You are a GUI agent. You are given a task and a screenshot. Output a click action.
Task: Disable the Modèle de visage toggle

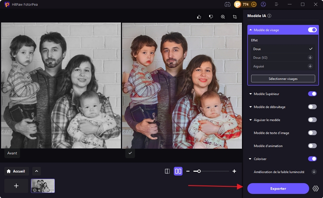312,30
